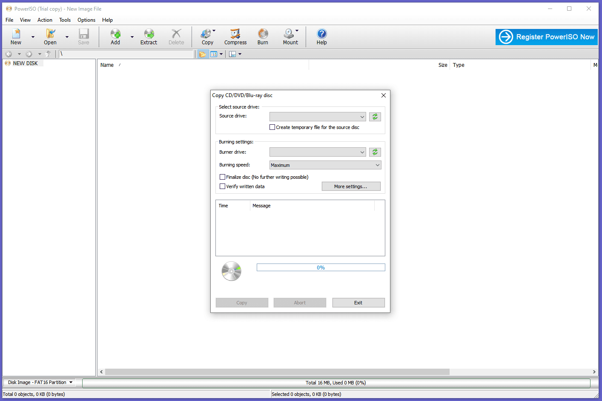Open the File menu
Screen dimensions: 602x401
click(x=9, y=20)
